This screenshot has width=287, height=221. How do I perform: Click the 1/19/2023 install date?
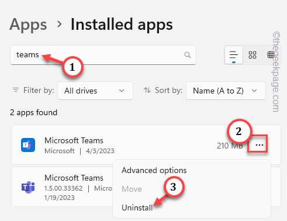(60, 198)
